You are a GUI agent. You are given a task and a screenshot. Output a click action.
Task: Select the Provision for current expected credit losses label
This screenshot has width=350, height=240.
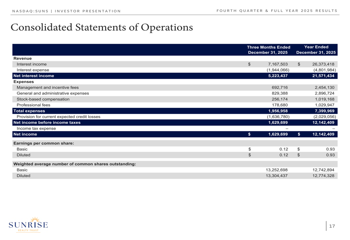58,117
